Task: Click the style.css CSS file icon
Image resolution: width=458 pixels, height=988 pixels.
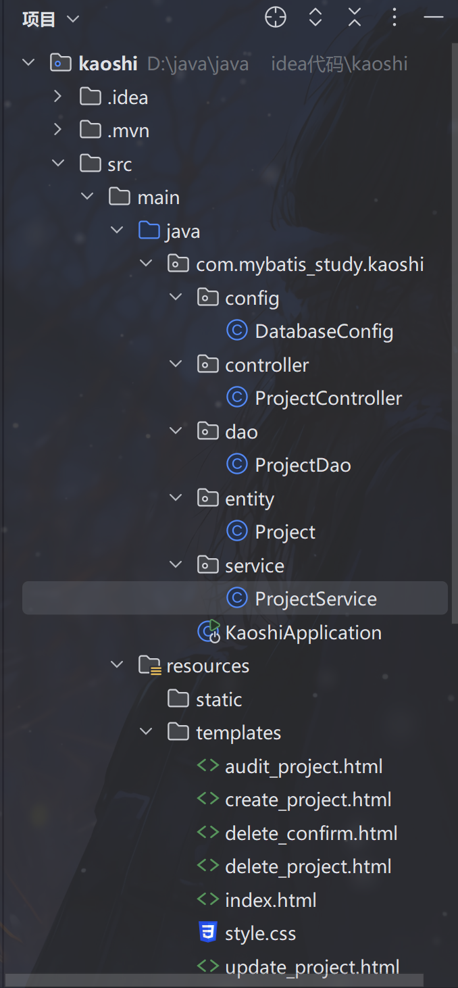Action: coord(208,933)
